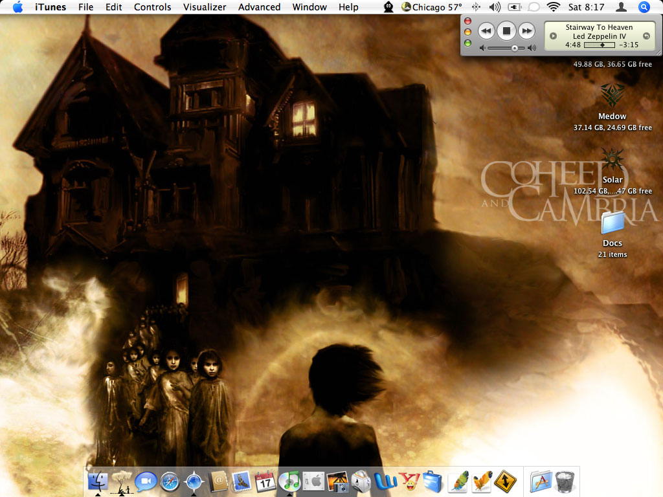Click the Sat 8:17 clock in menu bar
This screenshot has height=497, width=663.
(x=586, y=6)
